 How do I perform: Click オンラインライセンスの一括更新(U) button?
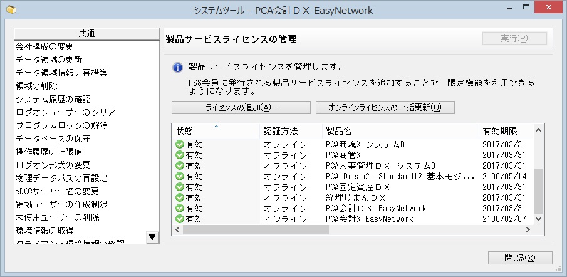tap(385, 107)
